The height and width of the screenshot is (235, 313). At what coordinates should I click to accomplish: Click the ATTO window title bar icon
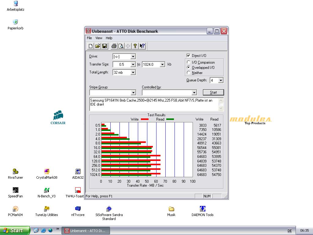tap(88, 31)
